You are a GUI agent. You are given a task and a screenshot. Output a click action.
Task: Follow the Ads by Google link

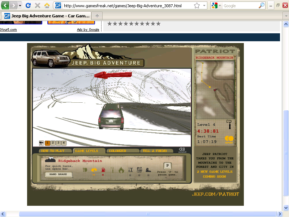pyautogui.click(x=88, y=30)
